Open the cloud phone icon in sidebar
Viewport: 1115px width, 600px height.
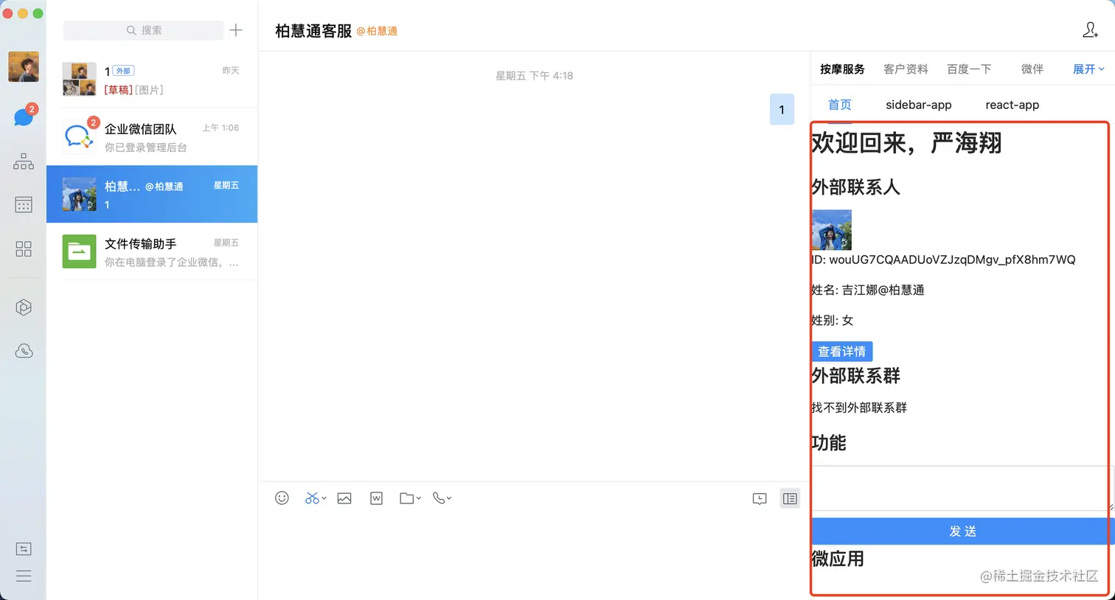[x=24, y=351]
